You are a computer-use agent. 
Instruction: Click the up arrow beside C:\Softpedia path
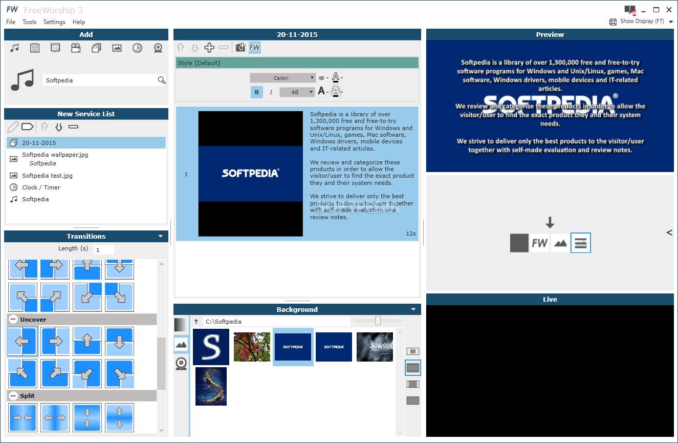196,322
